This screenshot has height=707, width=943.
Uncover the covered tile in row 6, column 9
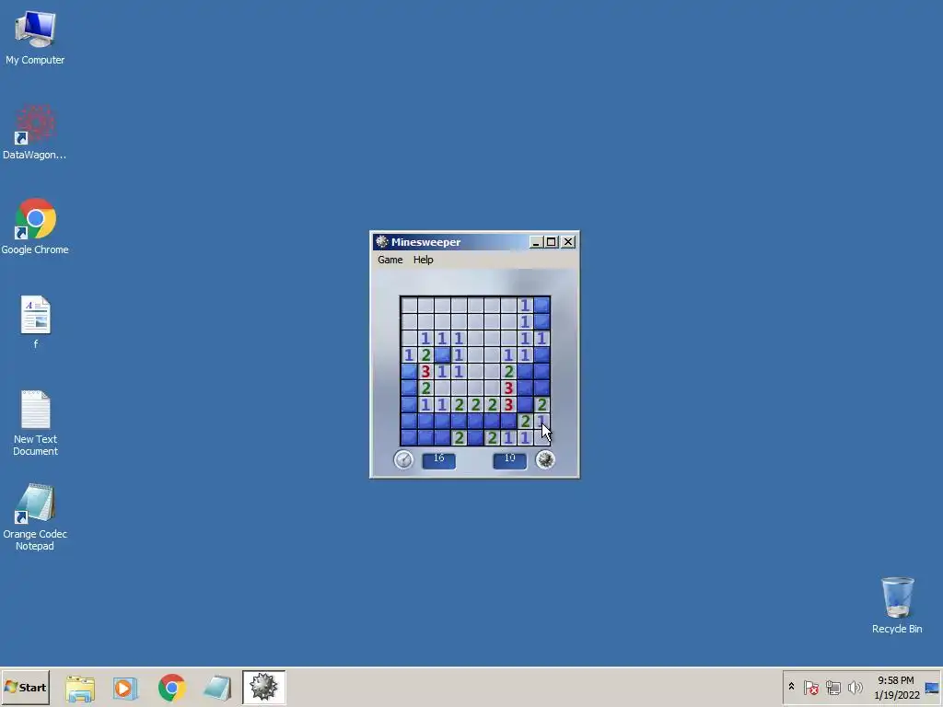(541, 388)
